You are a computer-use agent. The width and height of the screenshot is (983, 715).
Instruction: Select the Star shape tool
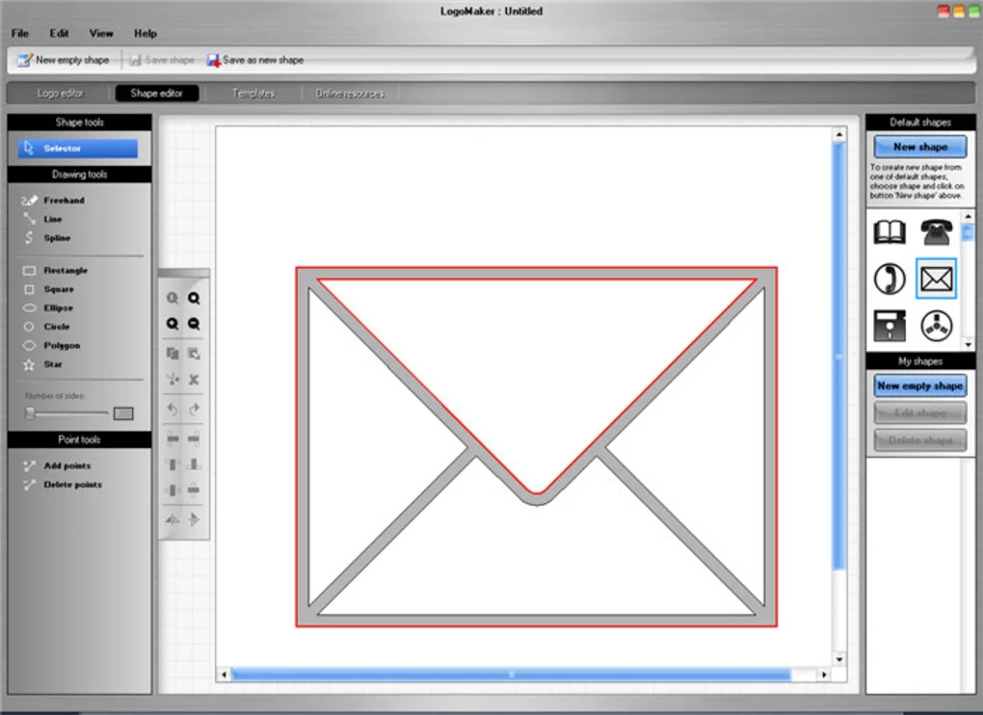pos(42,364)
